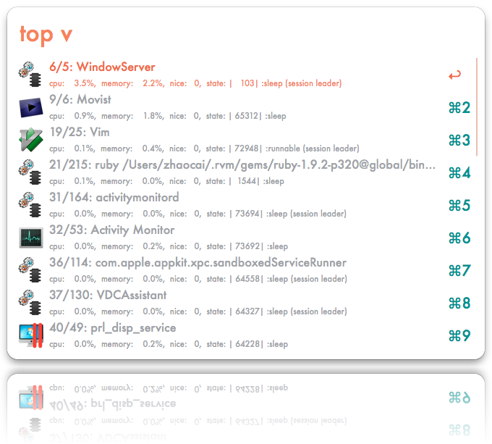Screen dimensions: 492x444
Task: Click Activity Monitor's '73692| :sleep' details line
Action: (169, 246)
